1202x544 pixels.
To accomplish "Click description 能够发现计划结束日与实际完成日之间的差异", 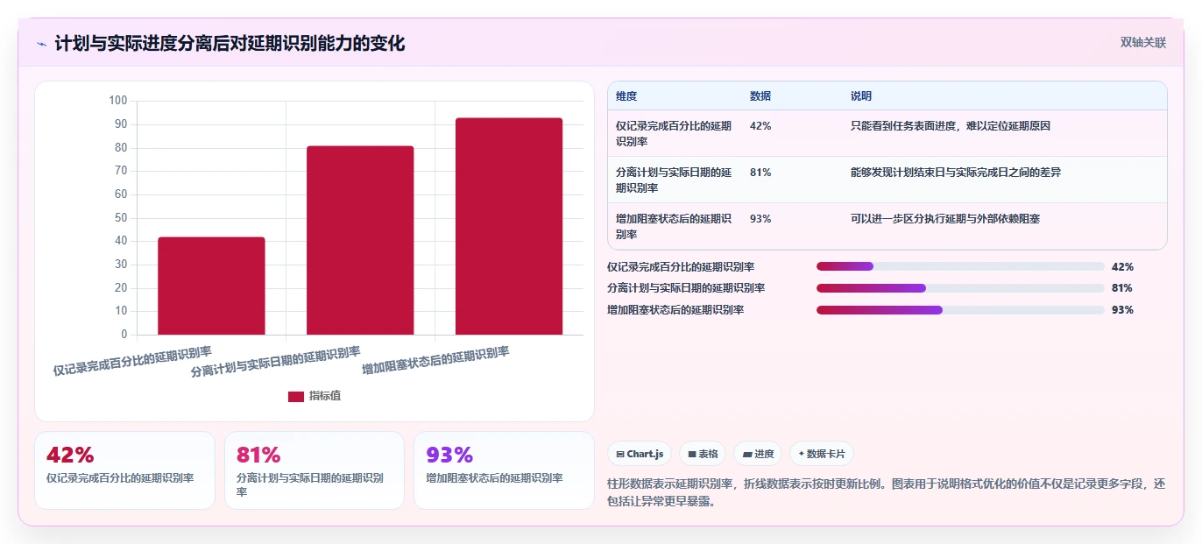I will pyautogui.click(x=956, y=173).
